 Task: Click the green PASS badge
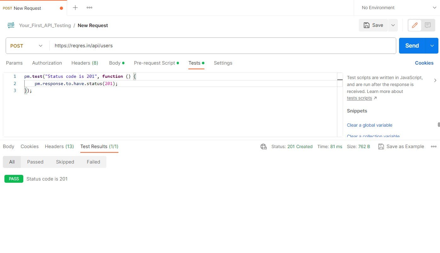pyautogui.click(x=14, y=179)
